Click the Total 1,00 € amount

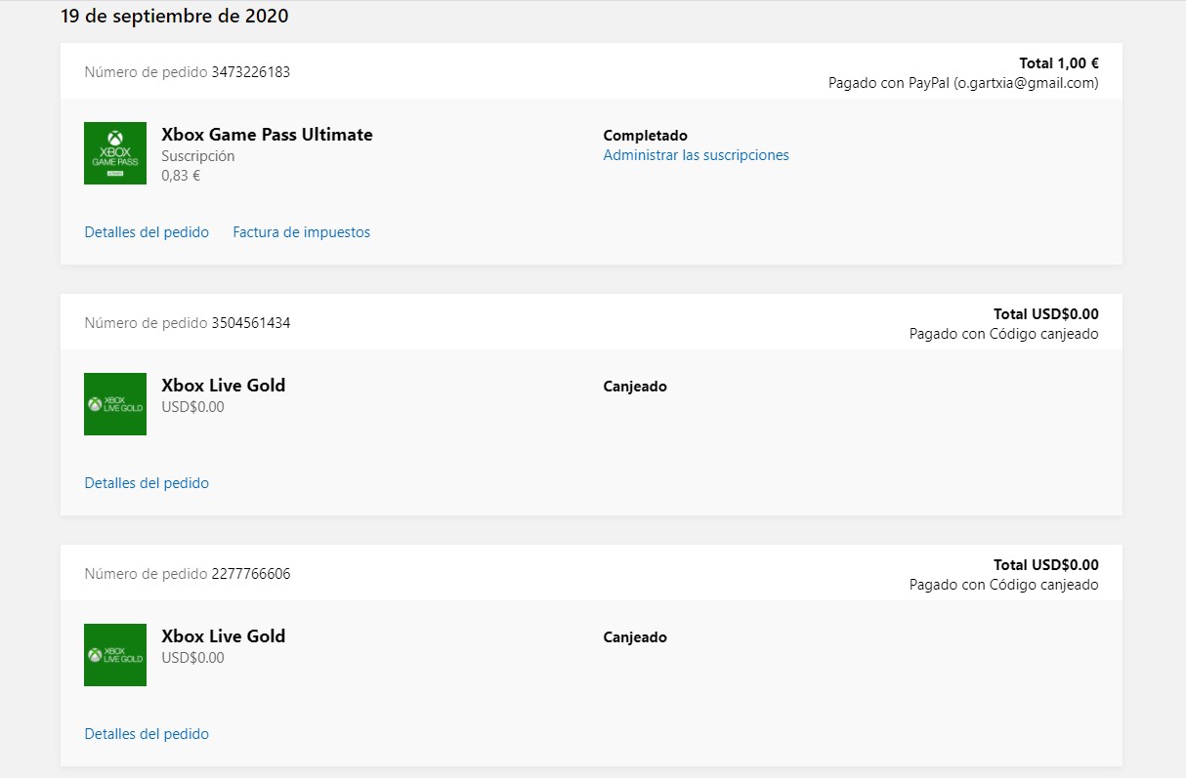1058,63
